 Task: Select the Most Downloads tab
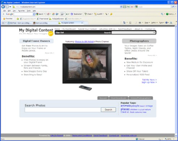[x=119, y=98]
